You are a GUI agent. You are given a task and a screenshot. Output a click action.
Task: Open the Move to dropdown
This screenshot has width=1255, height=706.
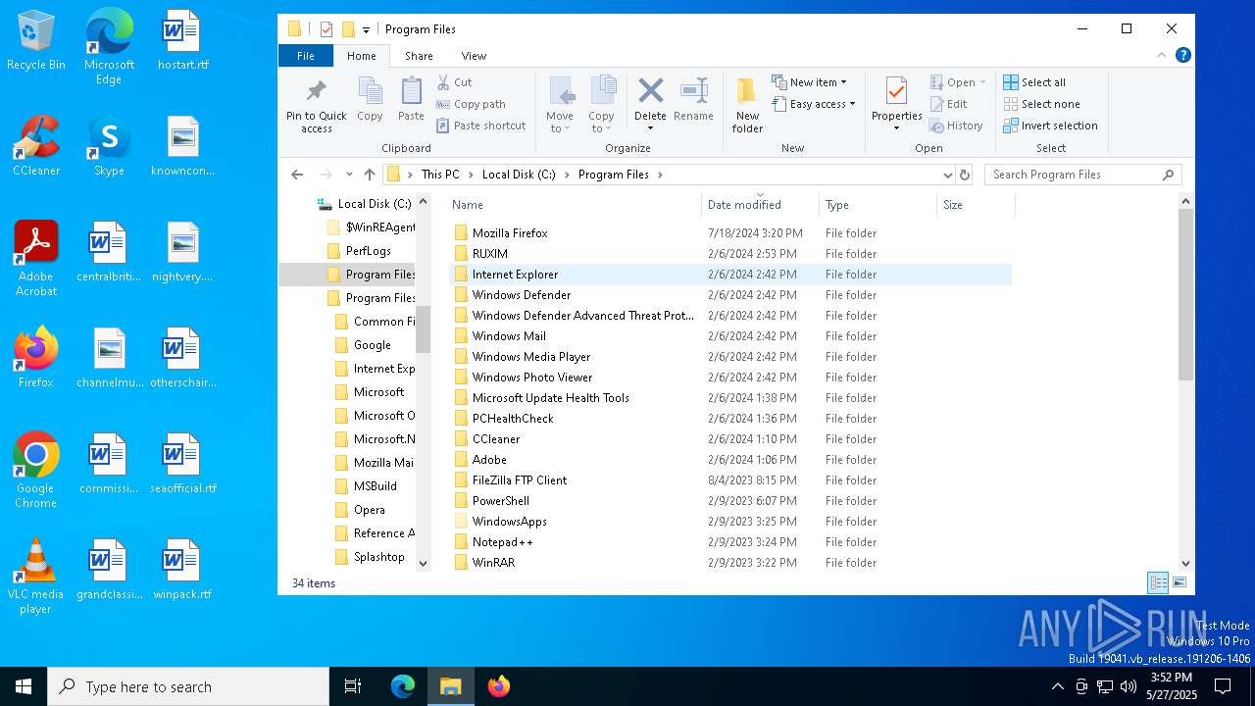pyautogui.click(x=560, y=105)
